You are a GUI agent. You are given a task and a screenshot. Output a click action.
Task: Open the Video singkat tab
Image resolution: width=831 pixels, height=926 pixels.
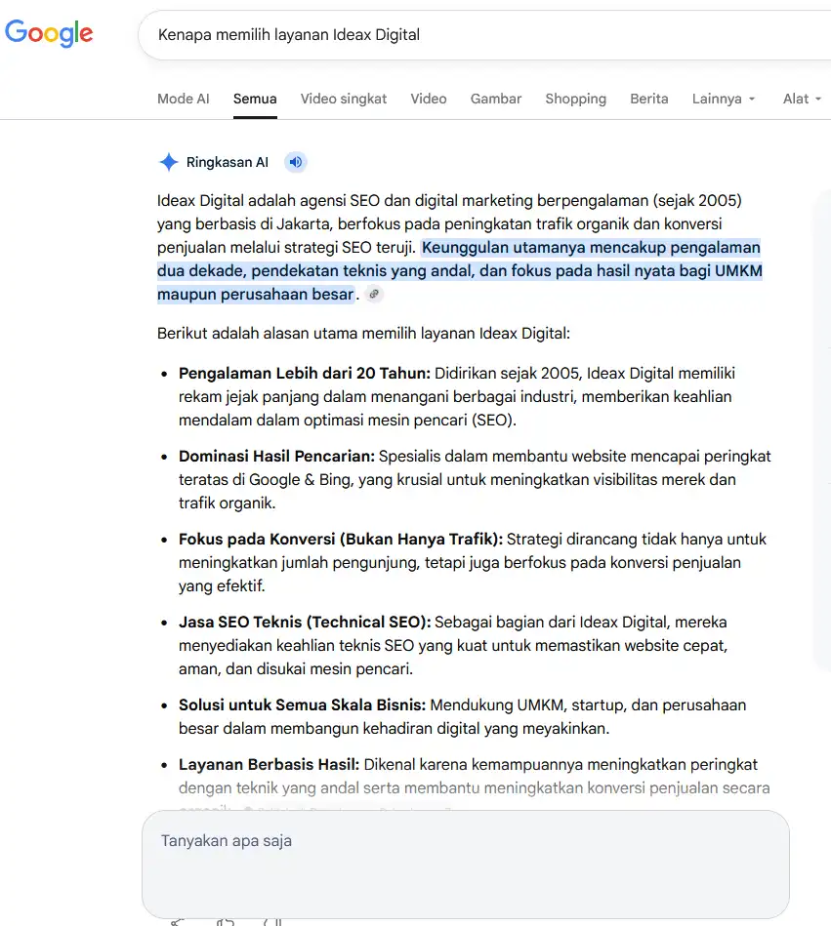[x=344, y=99]
